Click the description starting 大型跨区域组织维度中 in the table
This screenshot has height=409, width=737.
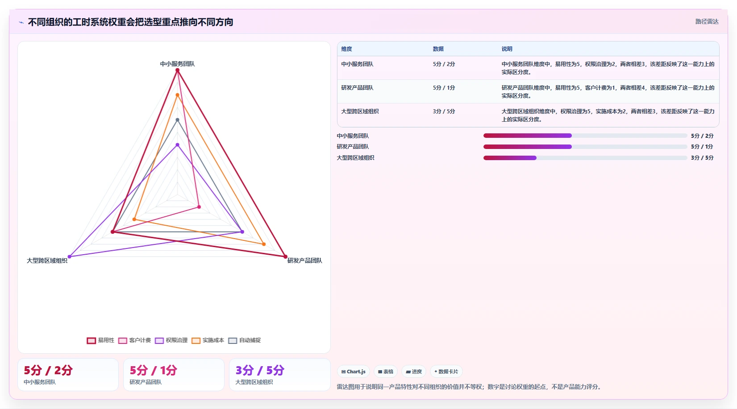(x=608, y=116)
